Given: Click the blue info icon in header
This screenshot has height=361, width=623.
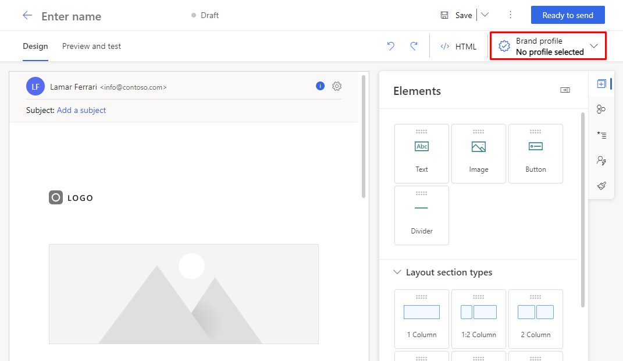Looking at the screenshot, I should click(321, 86).
